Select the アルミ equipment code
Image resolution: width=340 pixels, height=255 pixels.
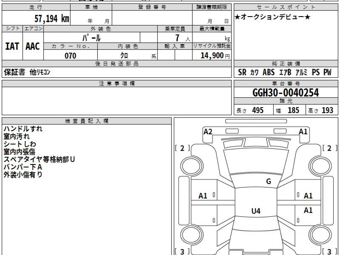[x=302, y=73]
